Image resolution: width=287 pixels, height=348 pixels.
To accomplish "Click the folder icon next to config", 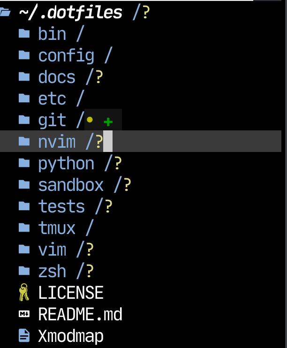I will [x=24, y=55].
